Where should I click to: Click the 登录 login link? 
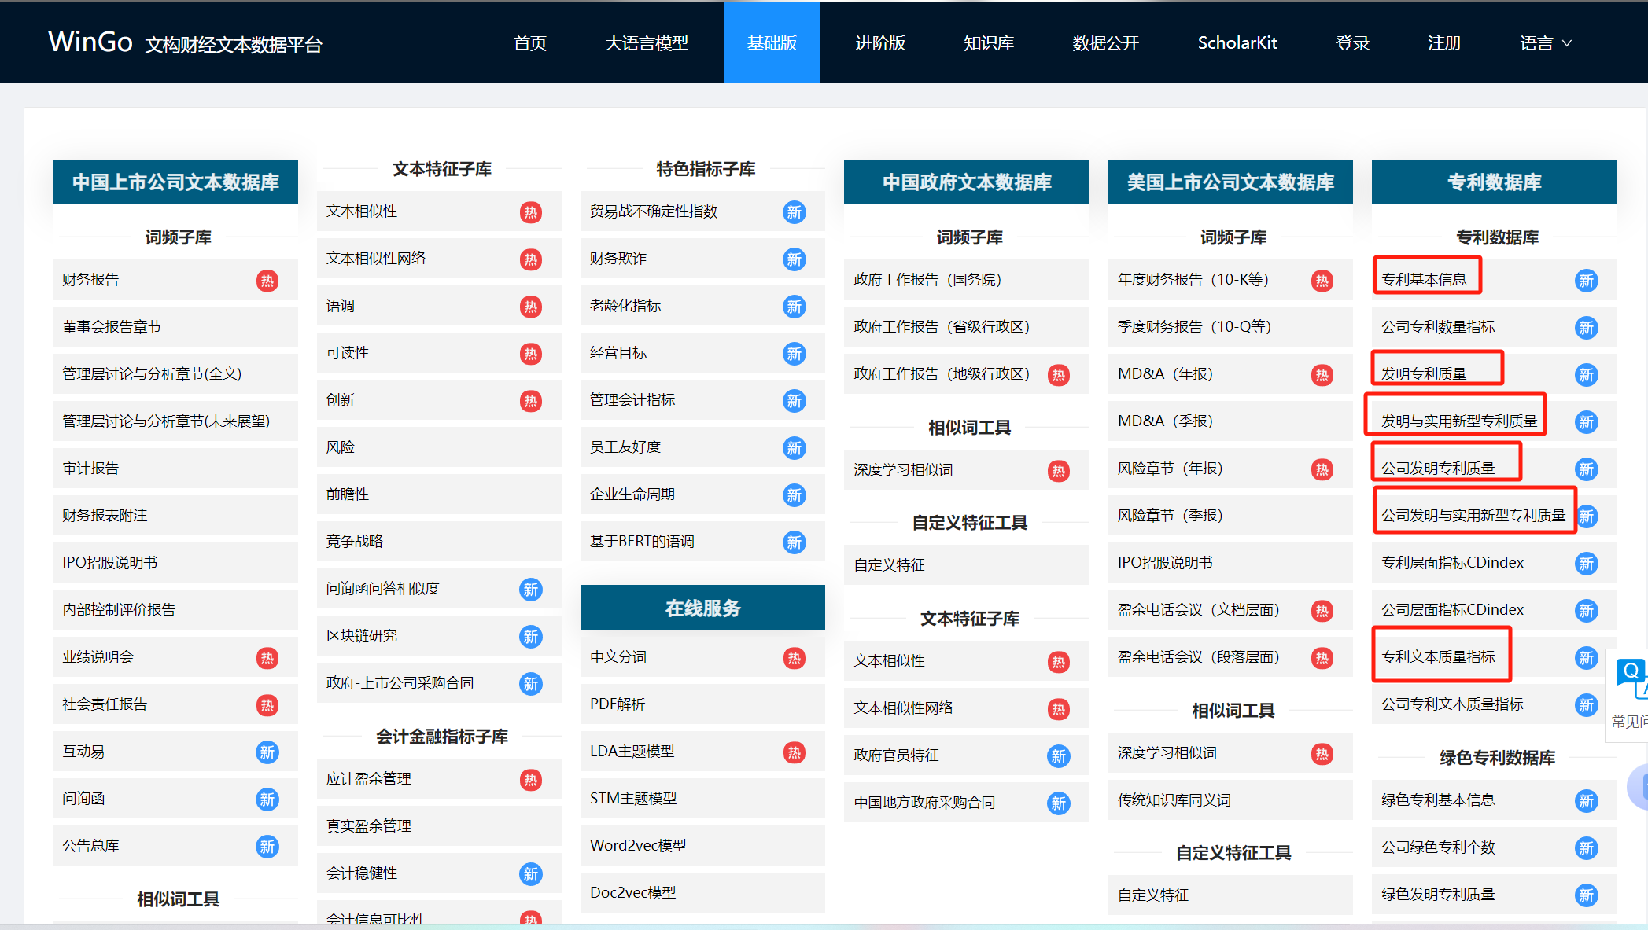(x=1352, y=43)
